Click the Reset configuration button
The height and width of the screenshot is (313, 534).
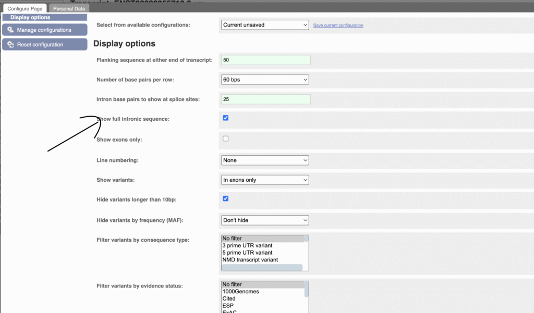[x=45, y=45]
